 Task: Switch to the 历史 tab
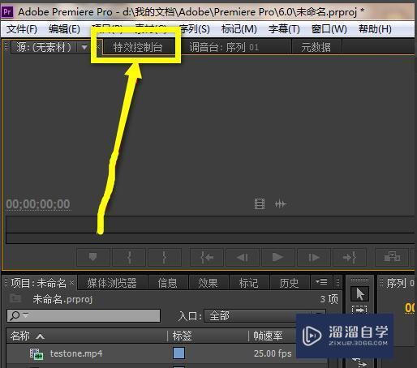point(289,283)
